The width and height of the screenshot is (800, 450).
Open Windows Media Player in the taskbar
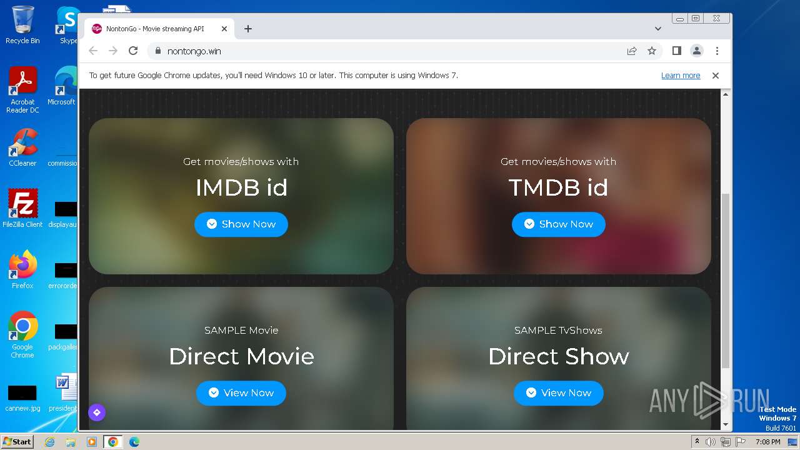(x=92, y=442)
